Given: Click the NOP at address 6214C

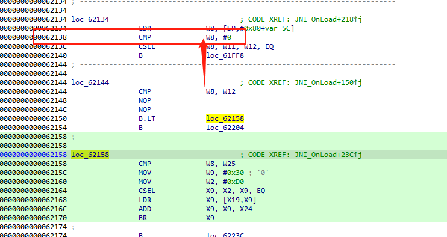Looking at the screenshot, I should pos(145,109).
